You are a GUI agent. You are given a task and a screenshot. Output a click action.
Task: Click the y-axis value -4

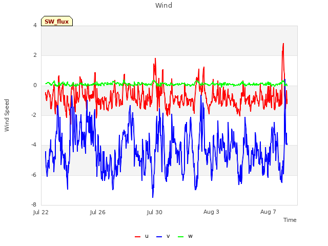click(34, 145)
